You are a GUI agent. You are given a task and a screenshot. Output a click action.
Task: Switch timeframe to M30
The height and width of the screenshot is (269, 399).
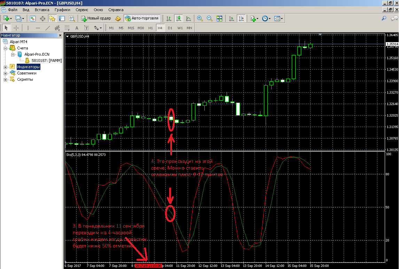(x=141, y=28)
